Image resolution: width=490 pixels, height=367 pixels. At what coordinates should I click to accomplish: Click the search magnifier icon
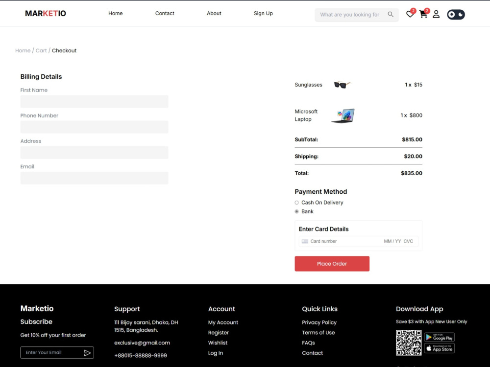coord(391,14)
